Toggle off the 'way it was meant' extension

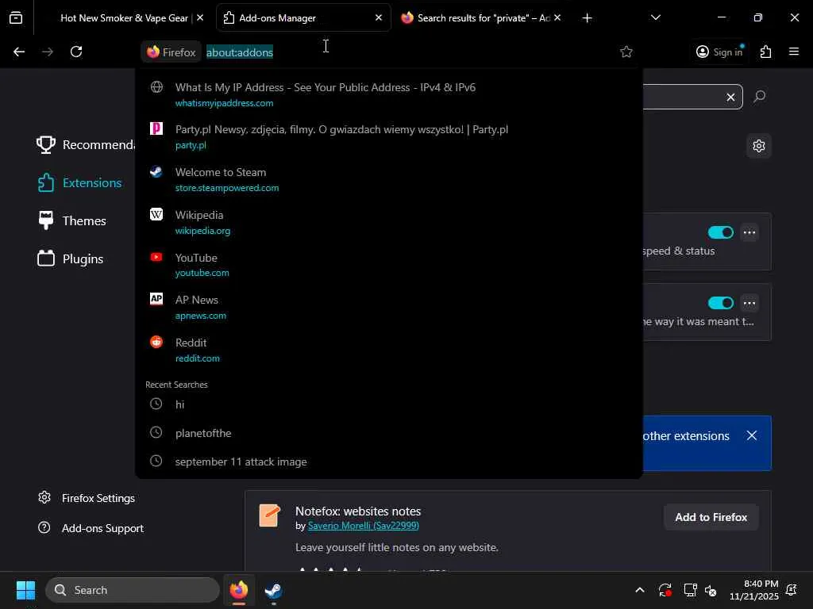pyautogui.click(x=721, y=303)
